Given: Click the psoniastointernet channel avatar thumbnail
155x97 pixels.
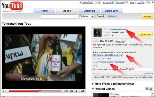Looking at the screenshot, I should coord(98,33).
